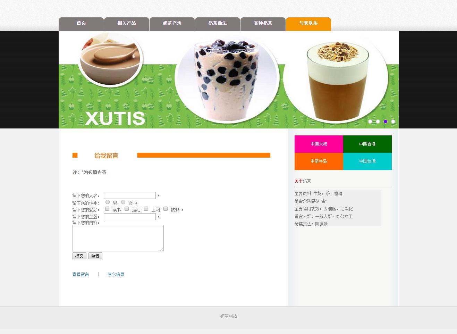The width and height of the screenshot is (457, 334).
Task: Open the 首页 navigation tab
Action: (x=81, y=23)
